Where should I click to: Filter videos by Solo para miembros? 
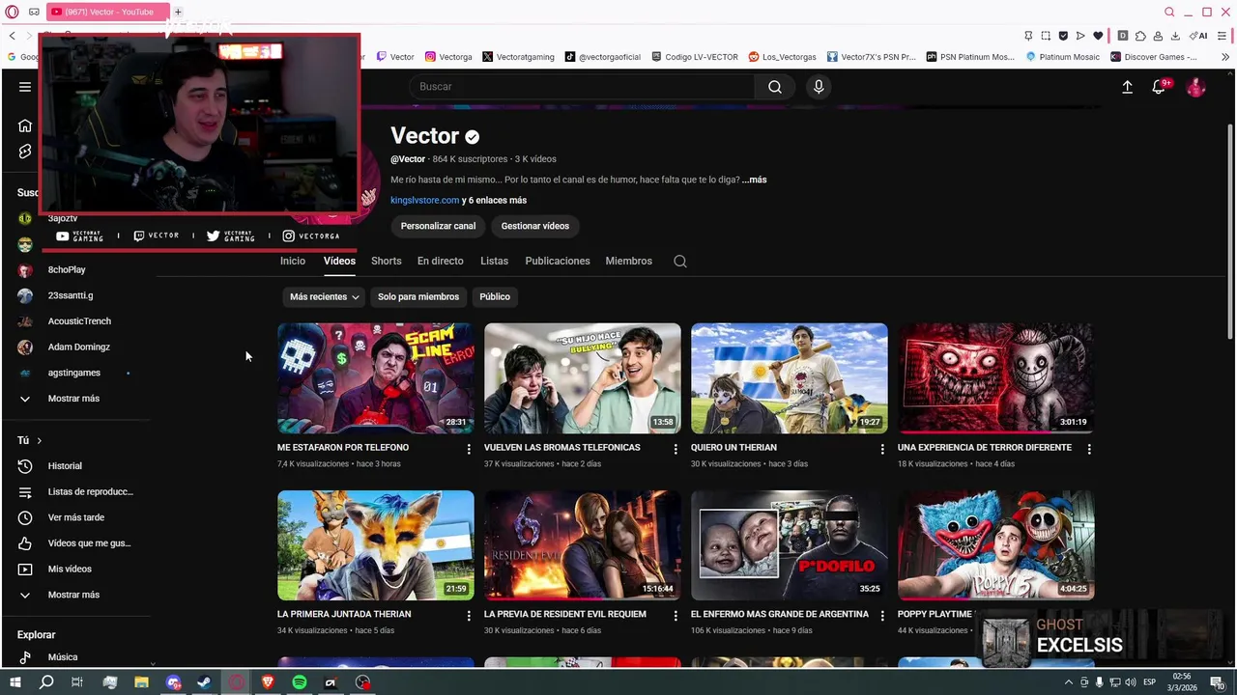click(x=418, y=296)
